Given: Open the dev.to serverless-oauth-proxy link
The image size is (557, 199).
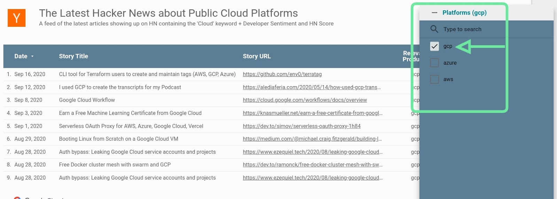Looking at the screenshot, I should click(x=302, y=126).
